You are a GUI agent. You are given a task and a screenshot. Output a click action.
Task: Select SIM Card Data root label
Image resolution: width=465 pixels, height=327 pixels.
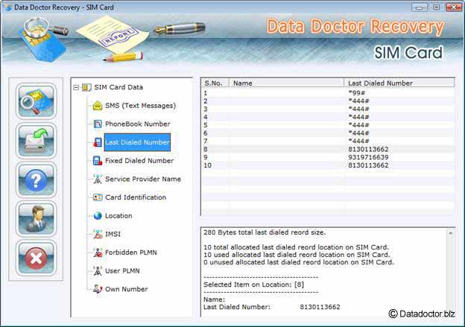(x=118, y=87)
